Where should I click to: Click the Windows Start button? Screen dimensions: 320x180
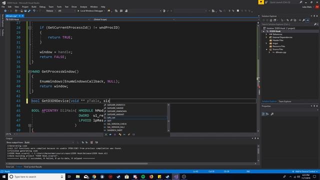coord(4,176)
